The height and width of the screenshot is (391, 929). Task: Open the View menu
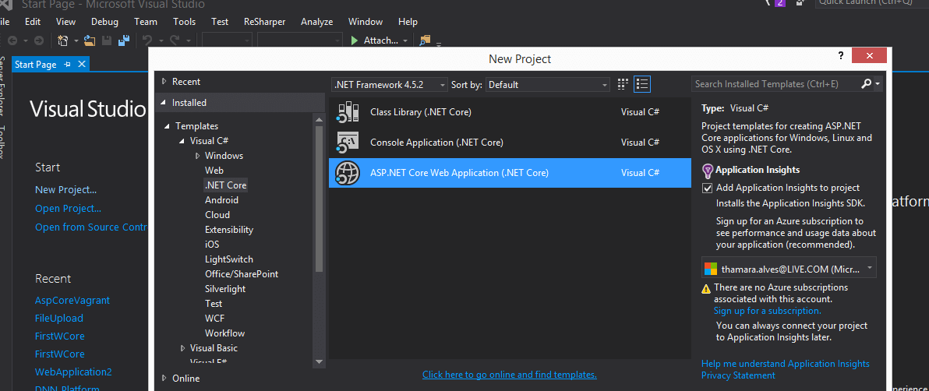pos(65,21)
